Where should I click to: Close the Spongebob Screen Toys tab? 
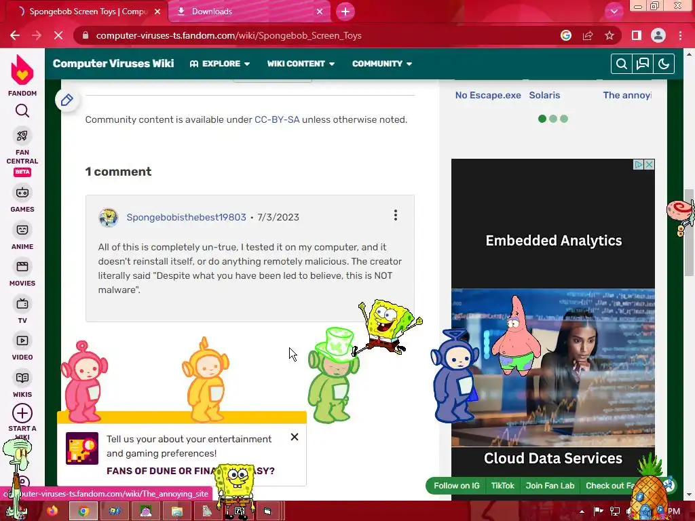[x=157, y=12]
